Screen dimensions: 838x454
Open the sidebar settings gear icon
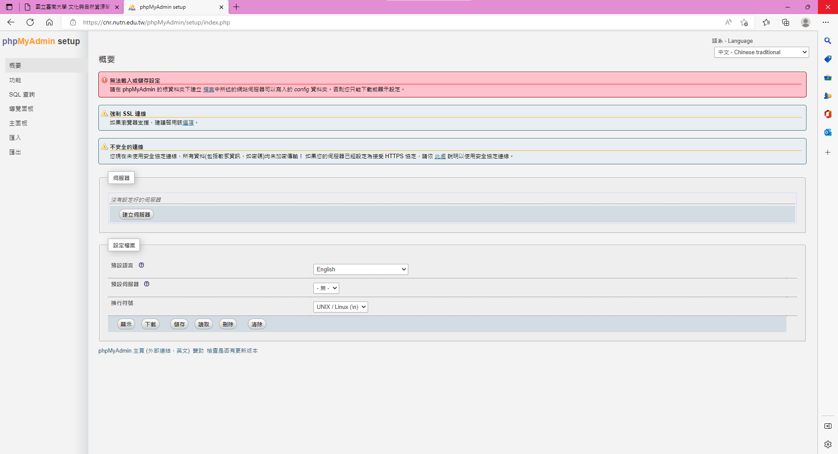tap(828, 444)
